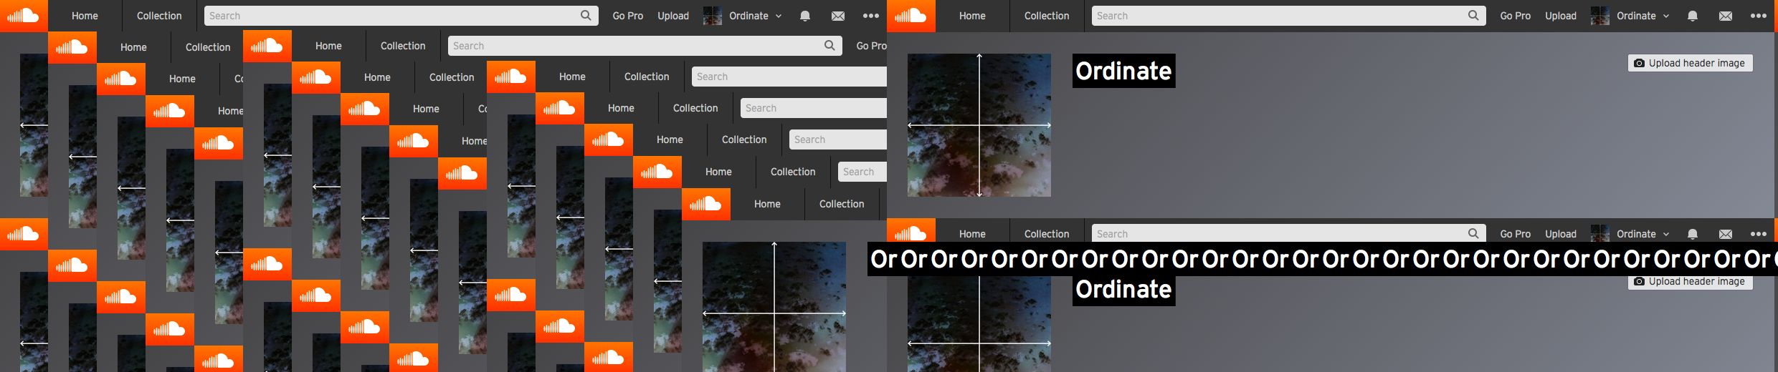The height and width of the screenshot is (372, 1778).
Task: Open Go Pro in the top-left header
Action: pyautogui.click(x=627, y=16)
